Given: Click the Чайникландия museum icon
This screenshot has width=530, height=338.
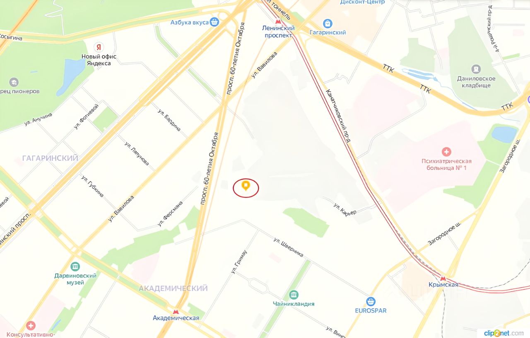Looking at the screenshot, I should pyautogui.click(x=294, y=295).
